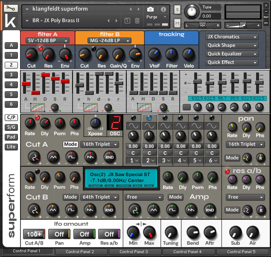This screenshot has width=271, height=257.
Task: Click the Amp triangle waveform knob
Action: coord(154,210)
